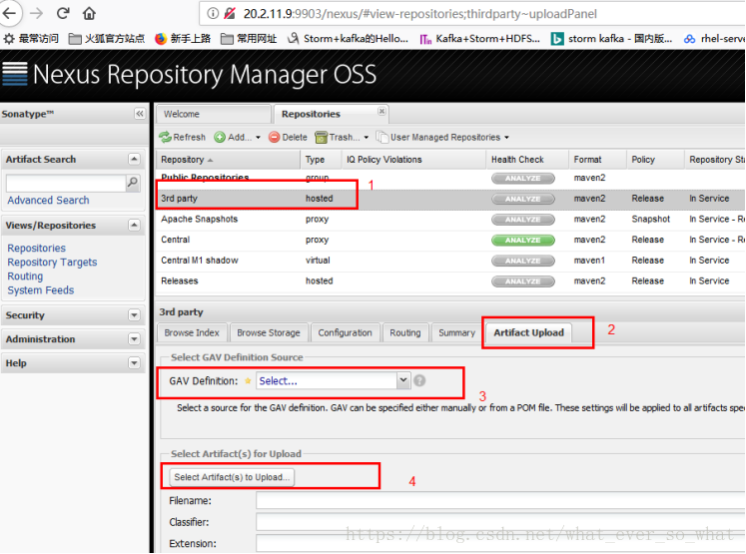This screenshot has width=746, height=554.
Task: Sort by Repository column header
Action: coord(228,160)
